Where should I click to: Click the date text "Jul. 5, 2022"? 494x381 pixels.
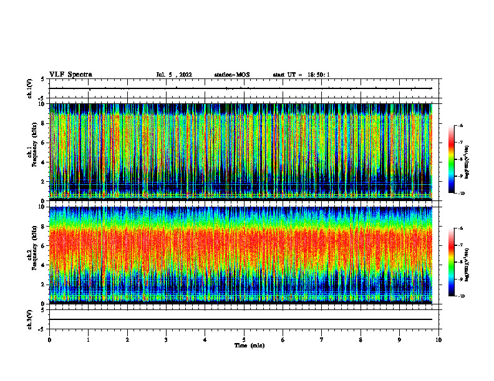[x=174, y=75]
